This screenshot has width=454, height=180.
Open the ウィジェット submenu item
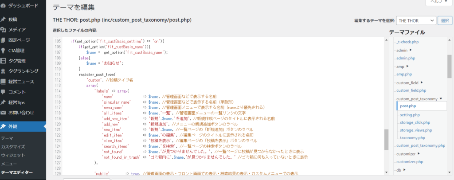[13, 155]
